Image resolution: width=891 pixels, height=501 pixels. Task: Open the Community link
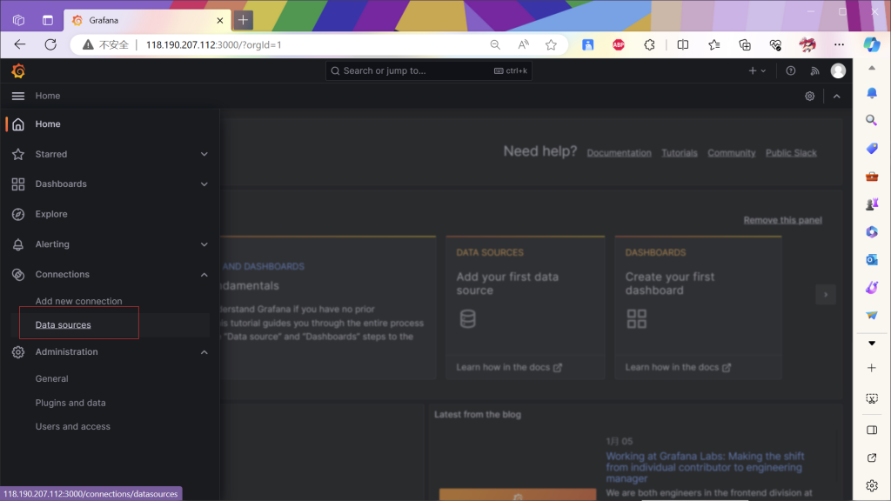point(731,153)
